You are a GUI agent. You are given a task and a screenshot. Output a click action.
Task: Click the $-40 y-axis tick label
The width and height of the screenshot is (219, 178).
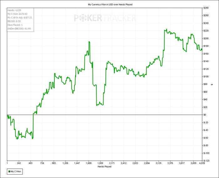[206, 130]
